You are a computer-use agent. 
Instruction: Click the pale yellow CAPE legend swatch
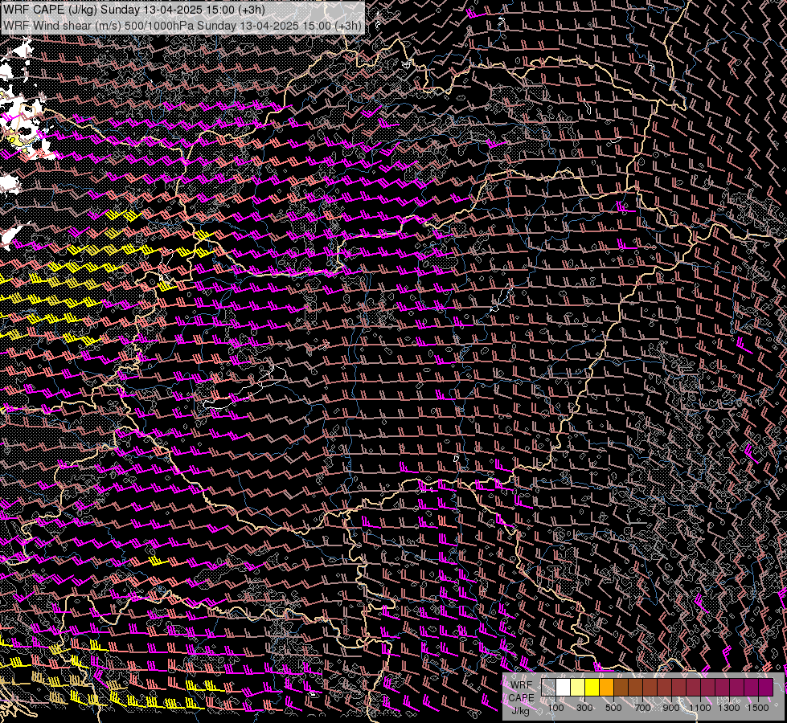tap(578, 688)
